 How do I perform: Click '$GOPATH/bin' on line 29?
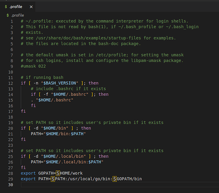click(x=127, y=179)
